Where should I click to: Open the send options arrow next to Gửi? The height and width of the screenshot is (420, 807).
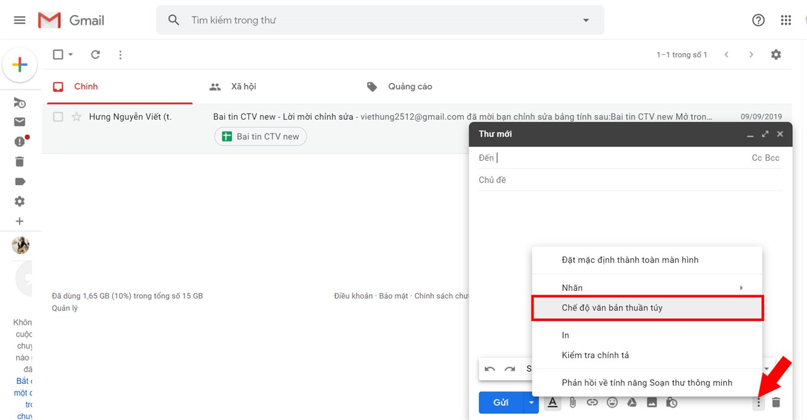531,403
